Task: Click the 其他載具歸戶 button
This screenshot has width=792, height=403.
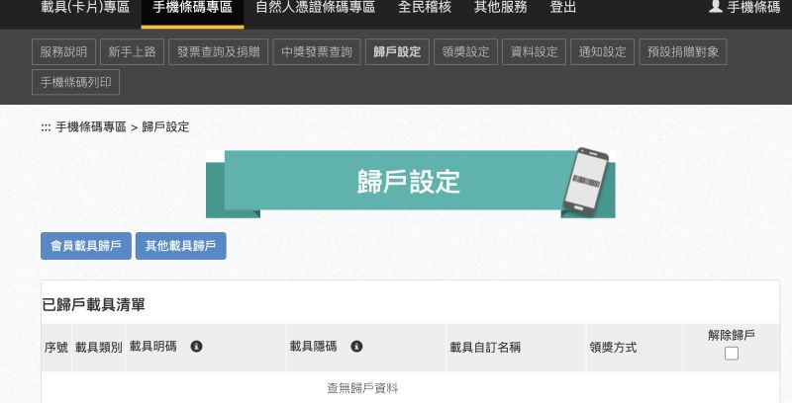Action: 181,246
